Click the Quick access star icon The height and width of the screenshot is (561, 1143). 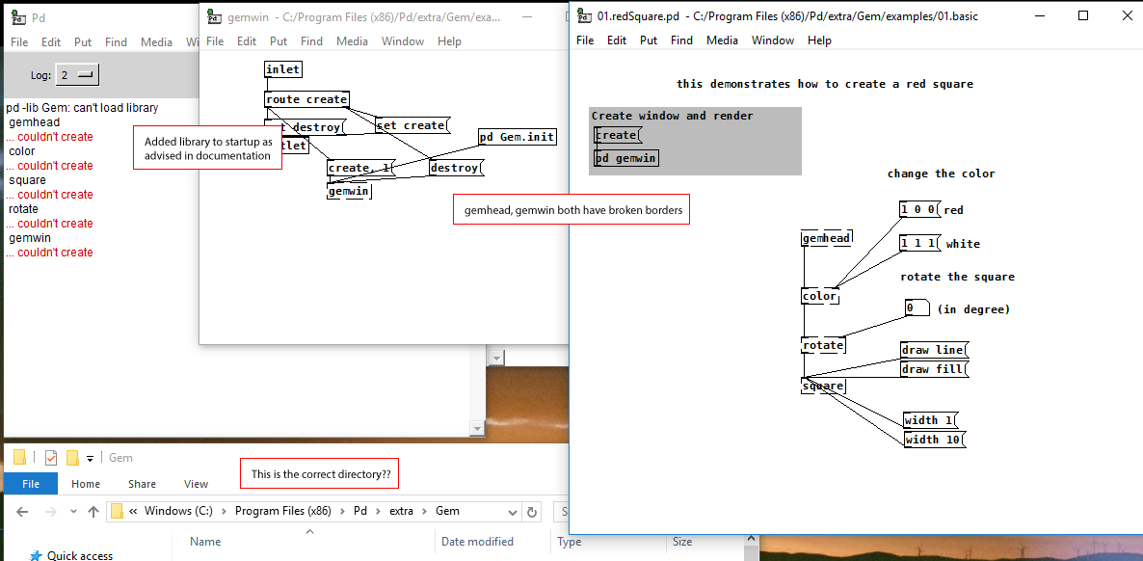pos(36,555)
